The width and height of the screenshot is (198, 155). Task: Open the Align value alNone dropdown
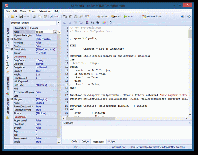55,32
